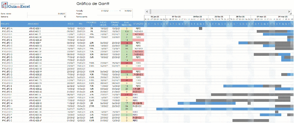Click the 28-fev-21 week header

[240, 16]
